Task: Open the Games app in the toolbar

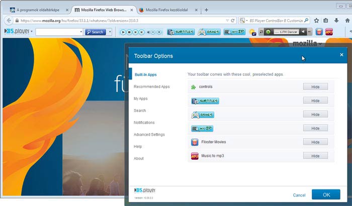Action: [209, 32]
